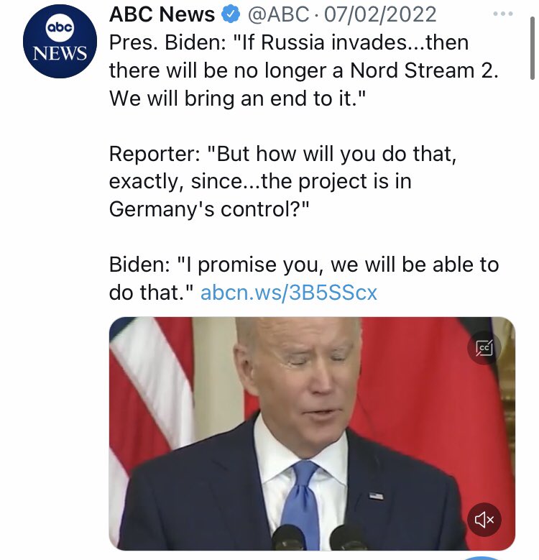
Task: Click the 'Pres. Biden' quote paragraph
Action: [x=303, y=70]
